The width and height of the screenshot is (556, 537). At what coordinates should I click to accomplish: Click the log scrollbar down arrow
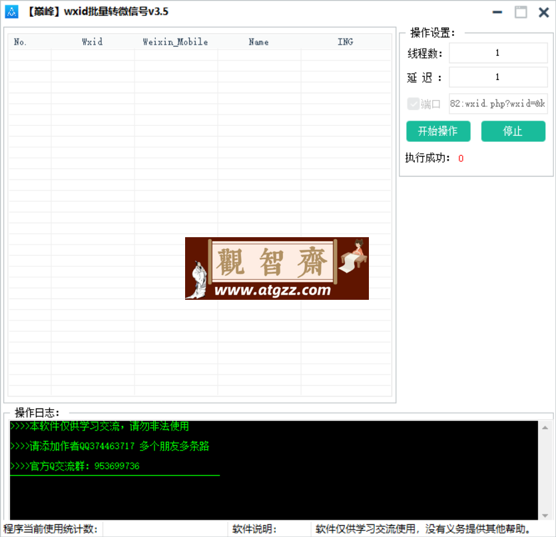click(x=545, y=516)
